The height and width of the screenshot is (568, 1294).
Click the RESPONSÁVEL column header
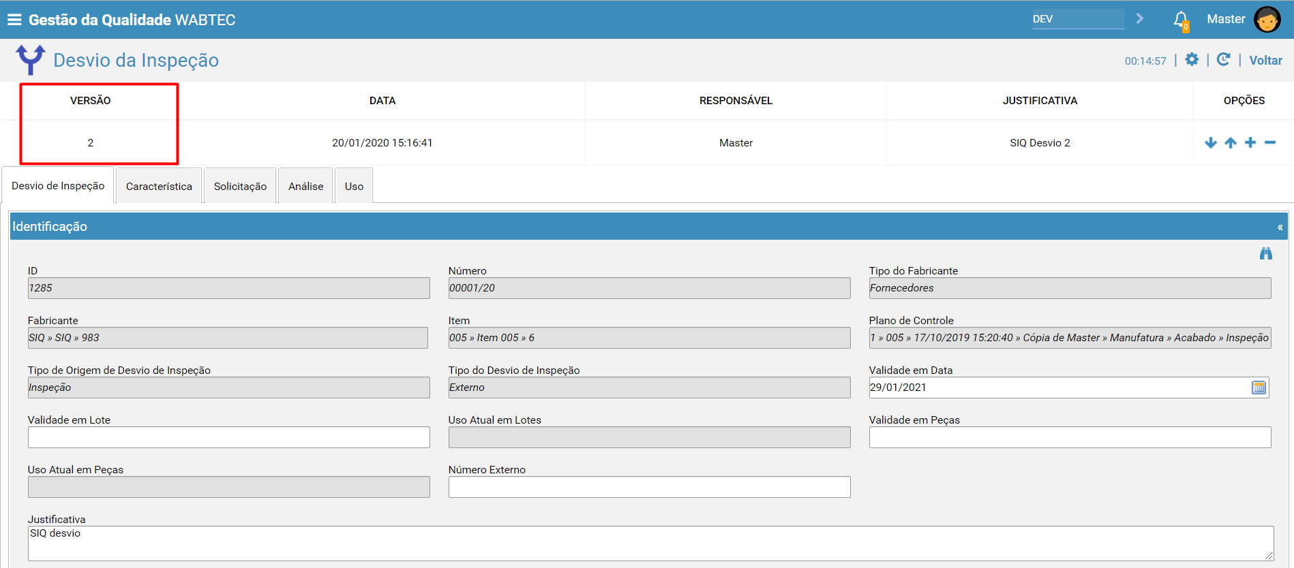coord(736,101)
